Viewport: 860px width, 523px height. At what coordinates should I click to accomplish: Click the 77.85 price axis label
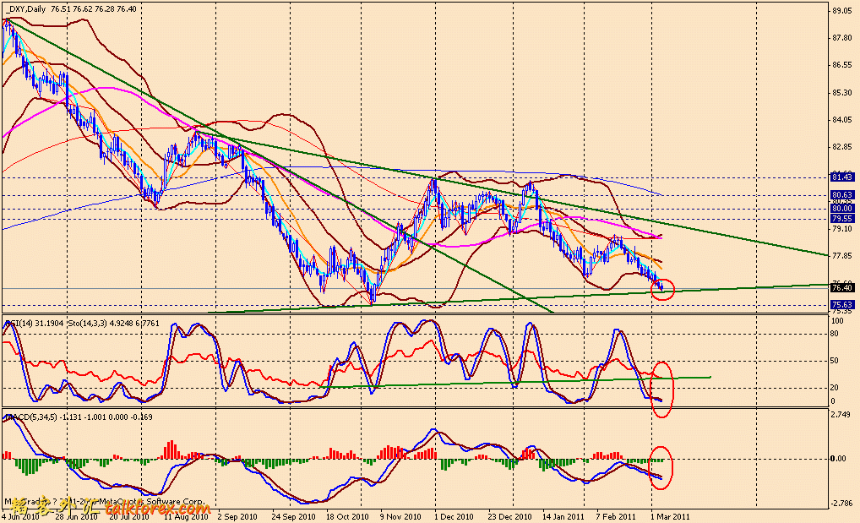point(842,256)
